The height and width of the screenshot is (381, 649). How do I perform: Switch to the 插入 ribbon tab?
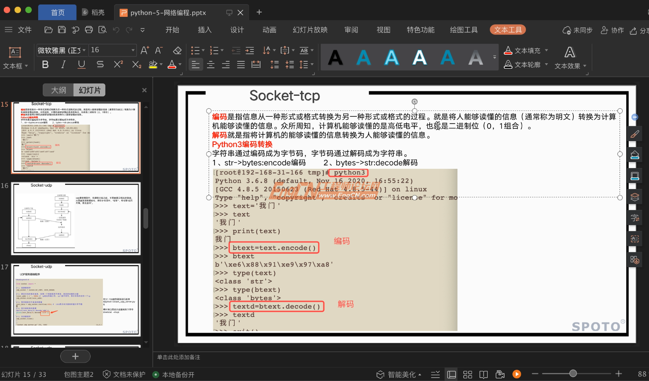pyautogui.click(x=204, y=30)
